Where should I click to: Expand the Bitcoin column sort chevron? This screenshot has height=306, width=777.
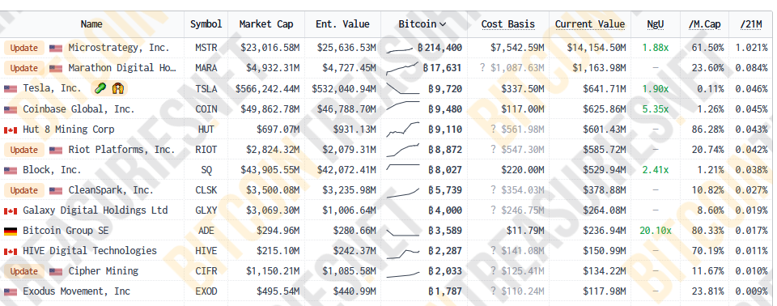coord(443,23)
